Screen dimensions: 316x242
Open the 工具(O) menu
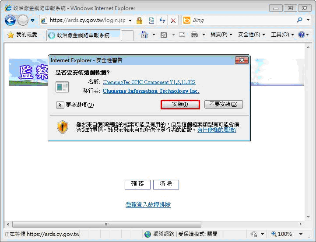[x=282, y=35]
